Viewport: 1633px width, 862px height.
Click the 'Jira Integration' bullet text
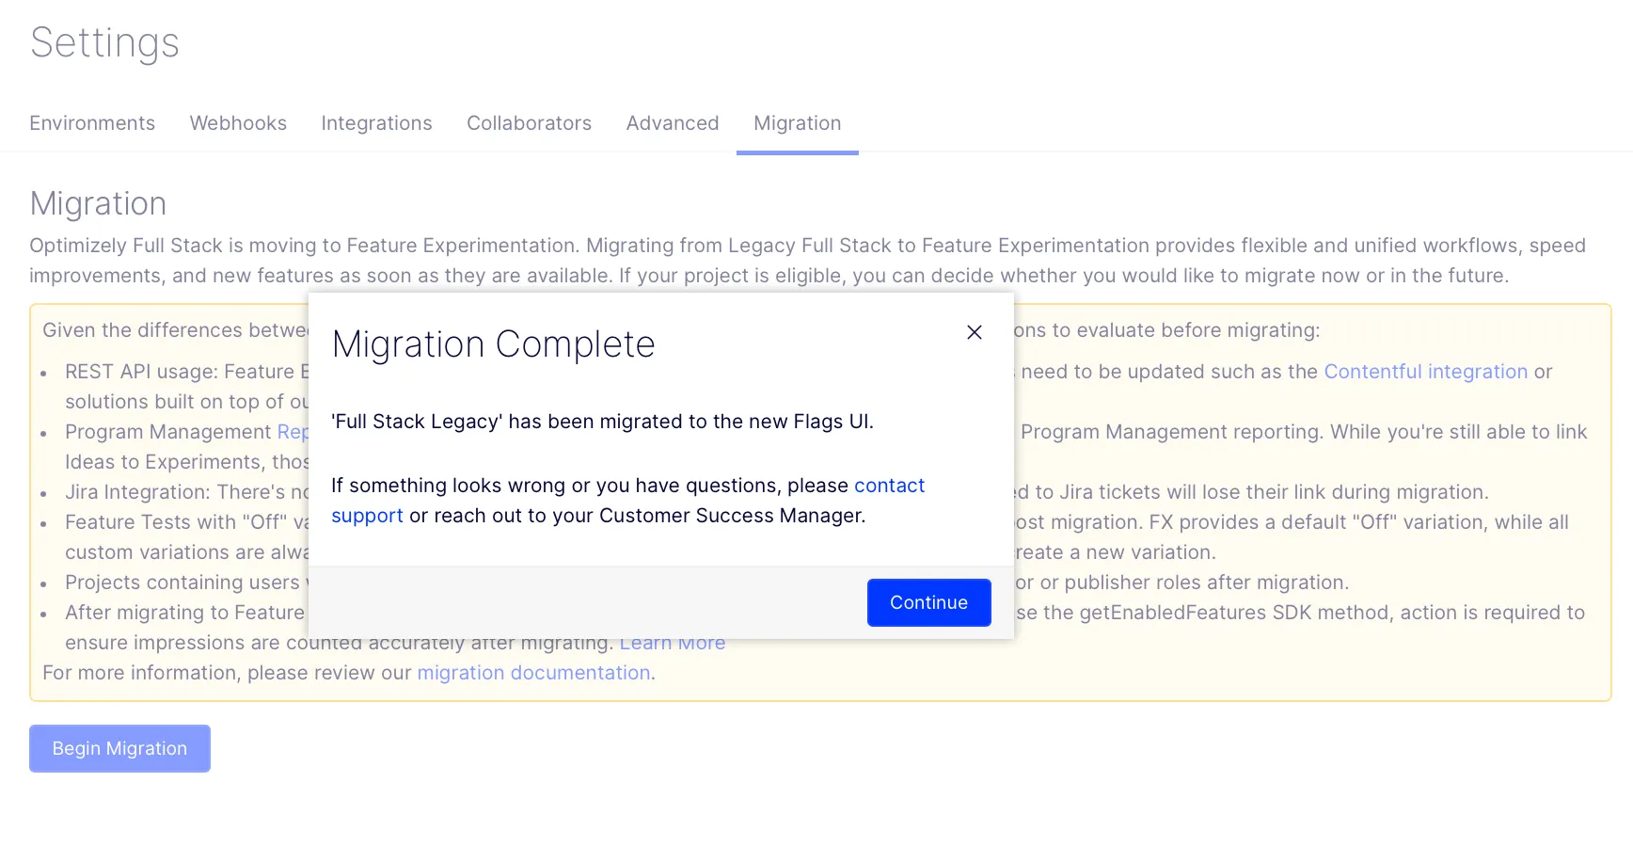(x=187, y=492)
